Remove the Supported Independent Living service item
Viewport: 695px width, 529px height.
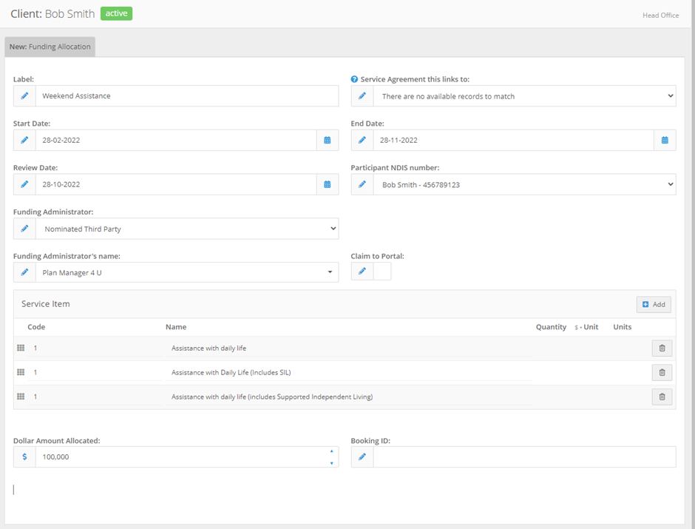click(662, 397)
